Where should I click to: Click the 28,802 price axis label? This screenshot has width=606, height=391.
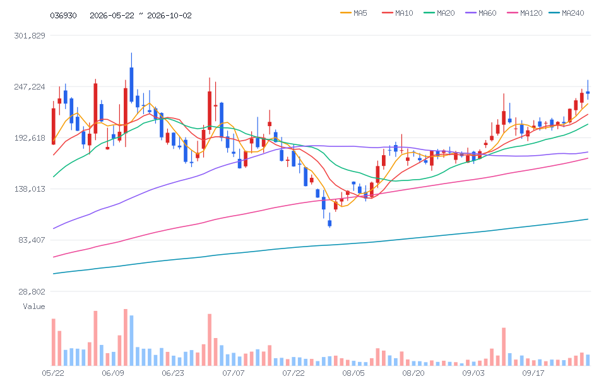pyautogui.click(x=32, y=291)
